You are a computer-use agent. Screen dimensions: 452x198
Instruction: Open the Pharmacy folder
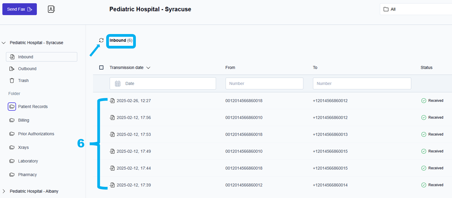point(27,174)
